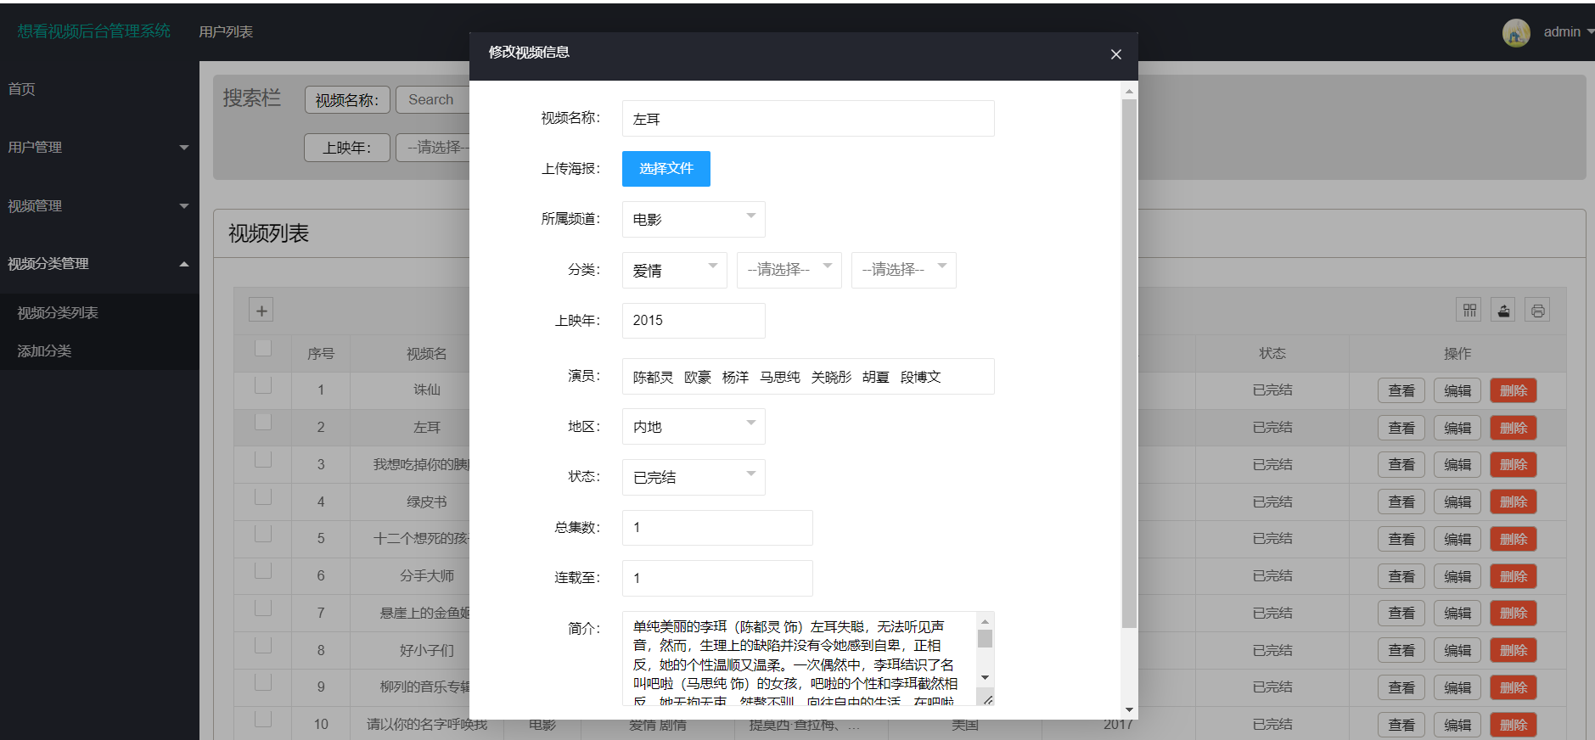Focus the 总集数 input field
1595x740 pixels.
(717, 528)
